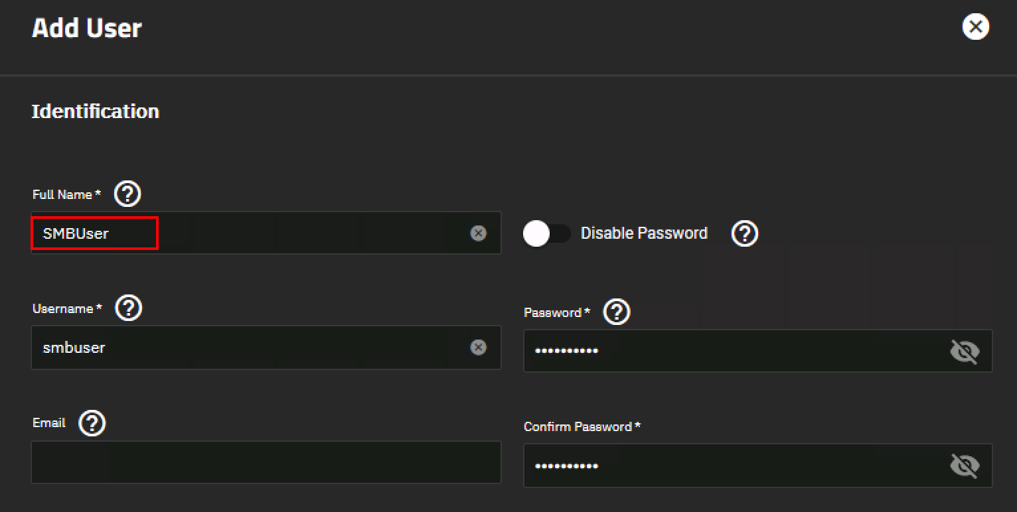Viewport: 1017px width, 512px height.
Task: View help for the Disable Password option
Action: (x=745, y=233)
